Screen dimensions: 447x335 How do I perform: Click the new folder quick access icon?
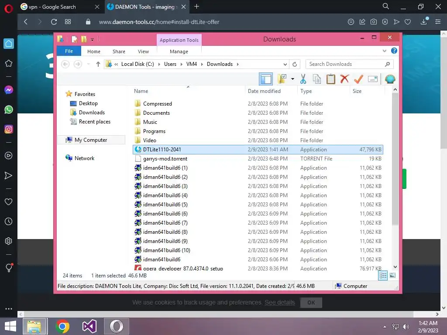click(x=84, y=39)
